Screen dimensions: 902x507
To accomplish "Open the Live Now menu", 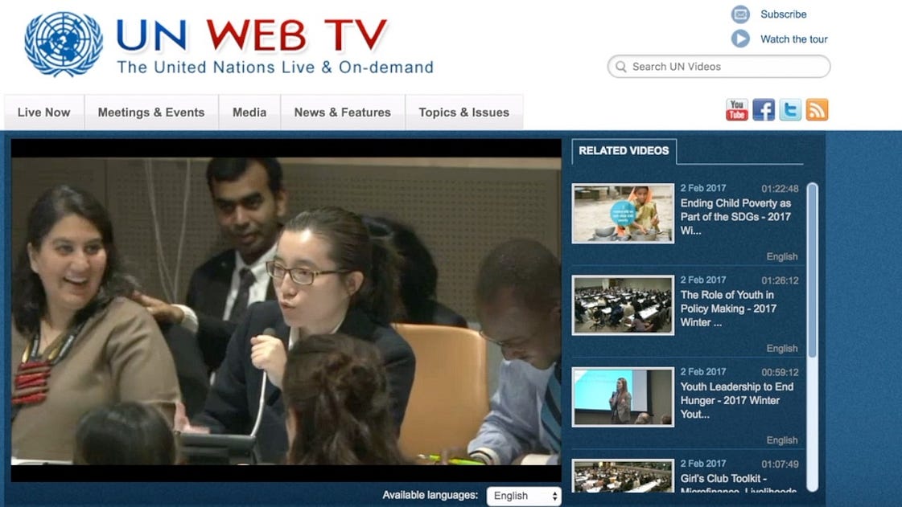I will 43,112.
